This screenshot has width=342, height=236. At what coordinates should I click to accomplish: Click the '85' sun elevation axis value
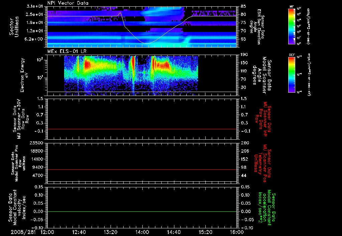pyautogui.click(x=243, y=6)
